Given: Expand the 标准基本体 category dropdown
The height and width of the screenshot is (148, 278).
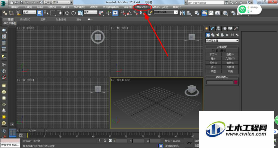Looking at the screenshot, I should click(x=222, y=41).
